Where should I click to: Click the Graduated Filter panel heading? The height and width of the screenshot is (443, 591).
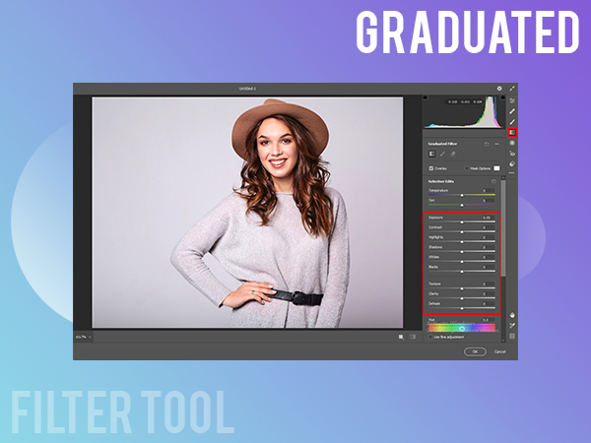(442, 144)
